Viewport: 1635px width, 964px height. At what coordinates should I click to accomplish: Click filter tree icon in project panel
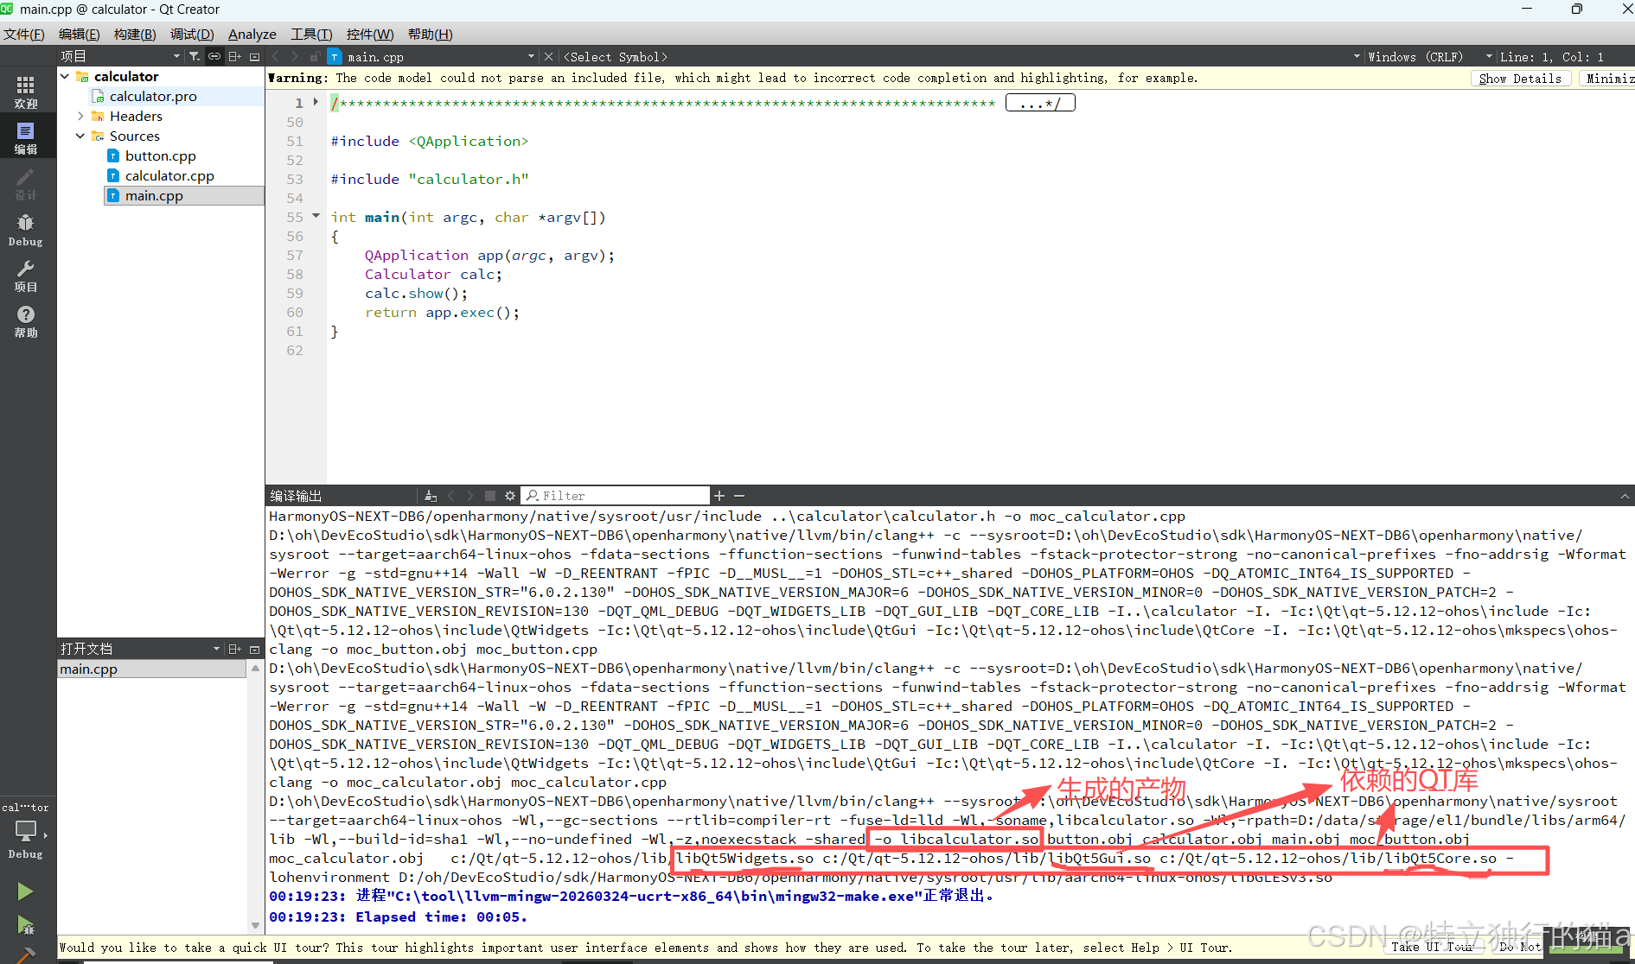coord(195,56)
